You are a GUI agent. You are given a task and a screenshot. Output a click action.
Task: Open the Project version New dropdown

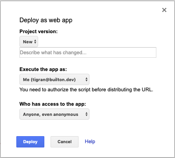tap(29, 42)
